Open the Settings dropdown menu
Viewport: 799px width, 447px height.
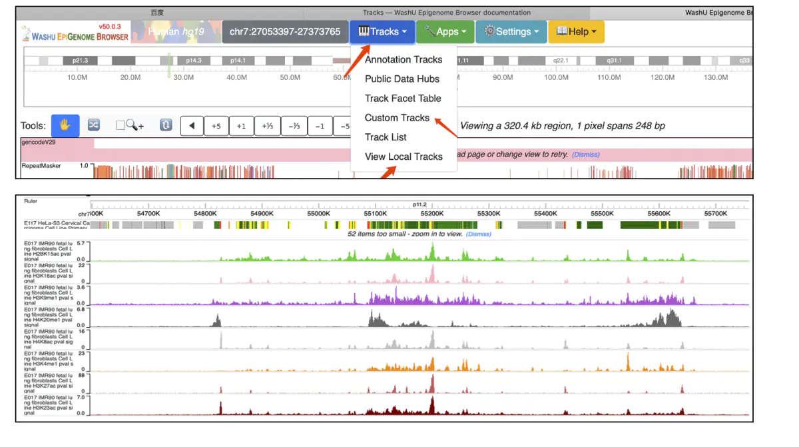click(x=511, y=31)
